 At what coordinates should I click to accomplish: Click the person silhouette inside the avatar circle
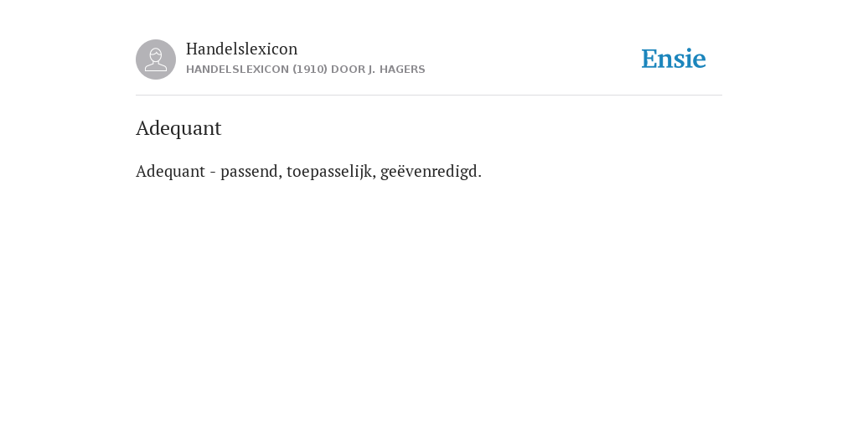click(x=155, y=59)
